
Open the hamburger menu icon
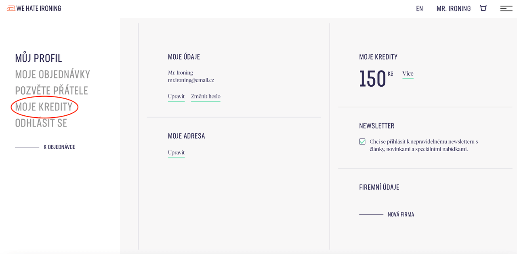(506, 8)
